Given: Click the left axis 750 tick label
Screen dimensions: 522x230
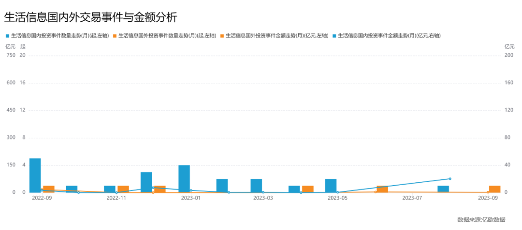Looking at the screenshot, I should tap(11, 55).
